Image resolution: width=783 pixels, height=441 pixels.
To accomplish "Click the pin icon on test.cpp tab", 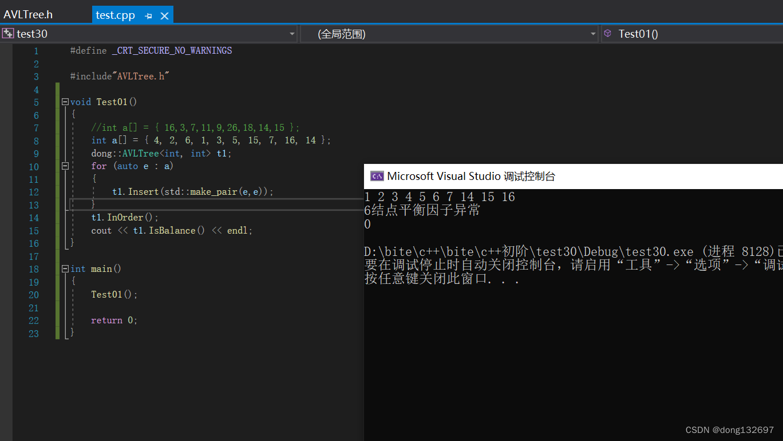I will [x=149, y=16].
